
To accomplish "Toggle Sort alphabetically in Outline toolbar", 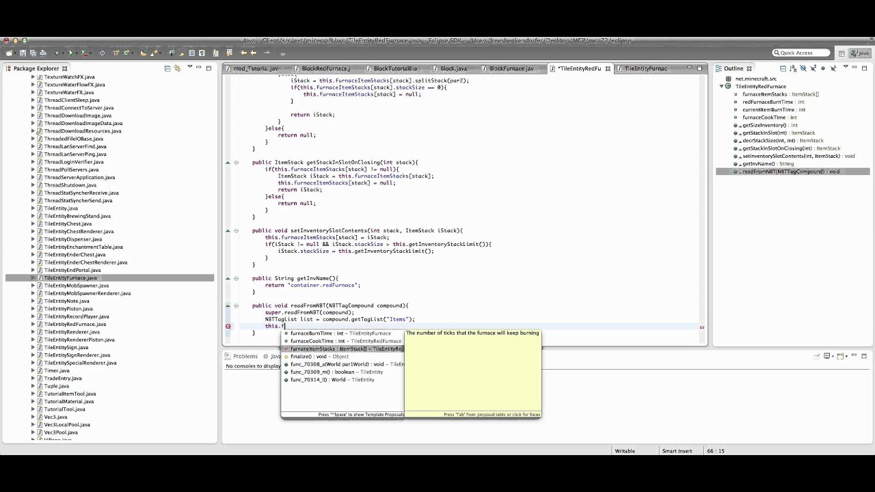I will tap(792, 68).
